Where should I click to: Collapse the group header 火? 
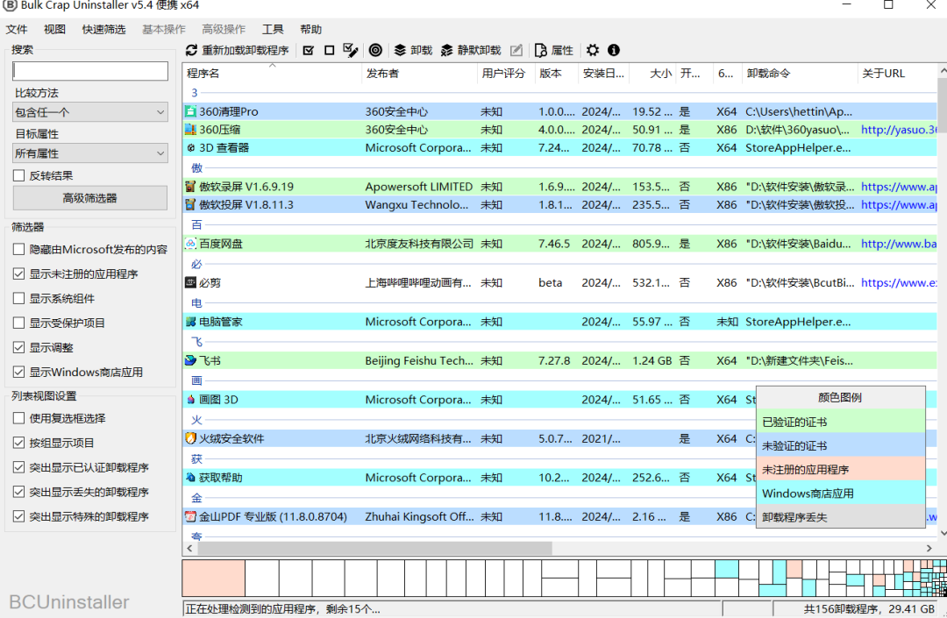point(197,419)
